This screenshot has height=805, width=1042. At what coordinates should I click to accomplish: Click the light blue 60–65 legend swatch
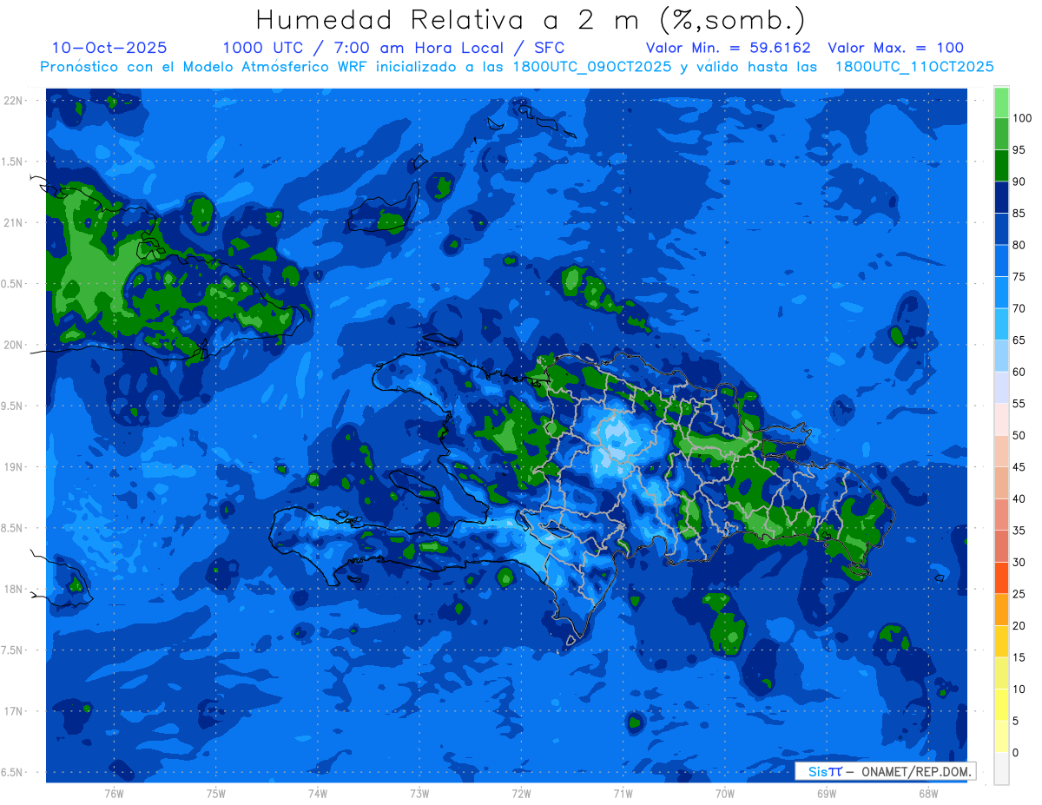pyautogui.click(x=1001, y=356)
